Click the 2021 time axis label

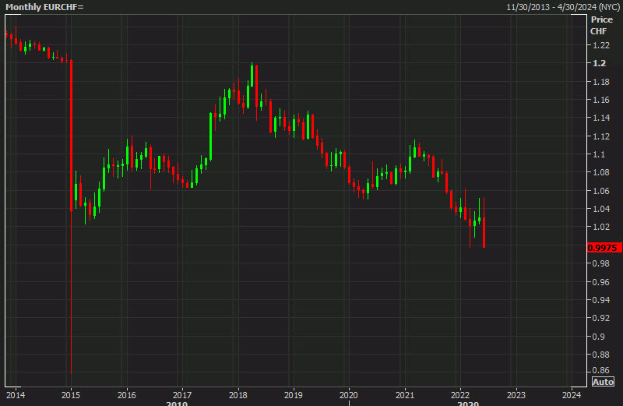[404, 395]
